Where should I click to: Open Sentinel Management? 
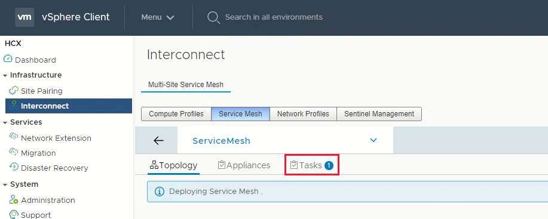[x=379, y=114]
